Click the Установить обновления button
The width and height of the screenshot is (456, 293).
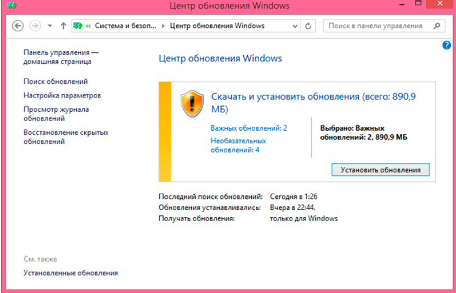click(380, 170)
